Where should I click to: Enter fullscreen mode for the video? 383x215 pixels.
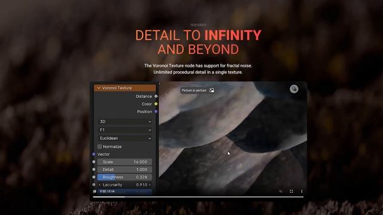point(291,191)
